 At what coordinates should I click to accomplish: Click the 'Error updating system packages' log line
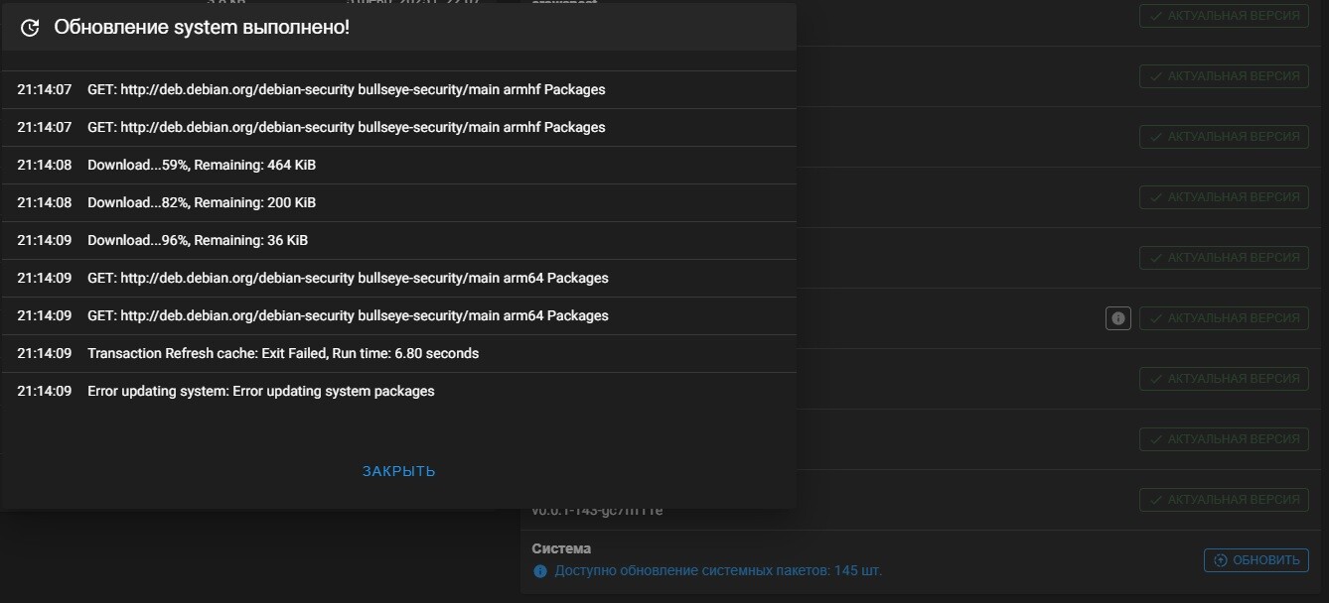coord(261,391)
